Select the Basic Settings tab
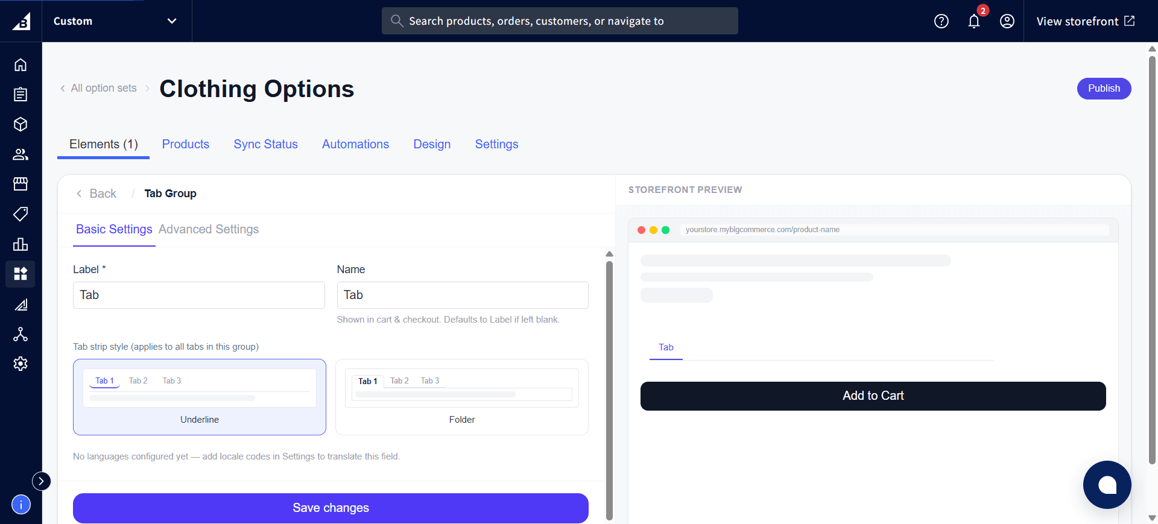 pyautogui.click(x=114, y=229)
